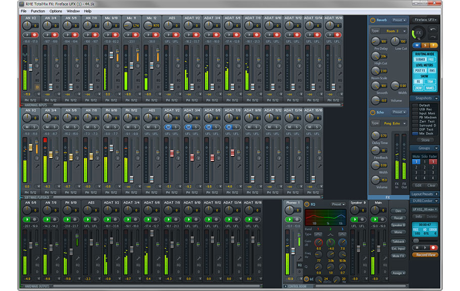Viewport: 460px width, 291px height.
Task: Click the Control Room section play arrow
Action: click(285, 286)
